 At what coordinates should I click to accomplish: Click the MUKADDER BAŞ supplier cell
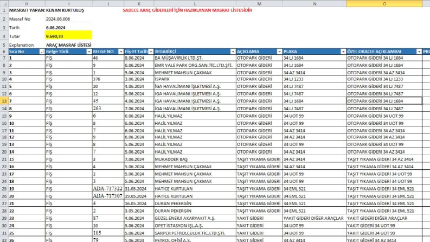click(x=195, y=159)
